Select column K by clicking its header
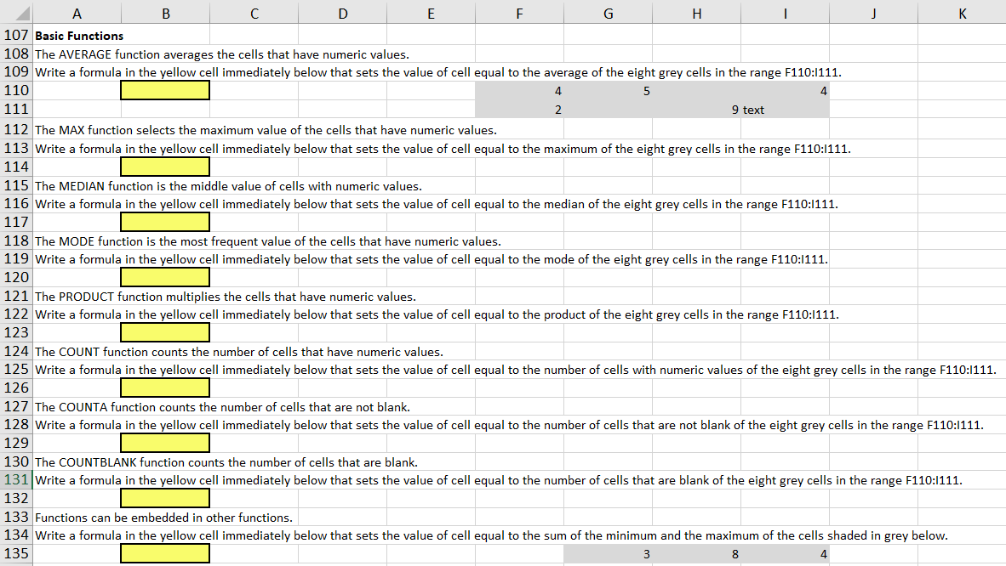The width and height of the screenshot is (1006, 566). coord(962,13)
